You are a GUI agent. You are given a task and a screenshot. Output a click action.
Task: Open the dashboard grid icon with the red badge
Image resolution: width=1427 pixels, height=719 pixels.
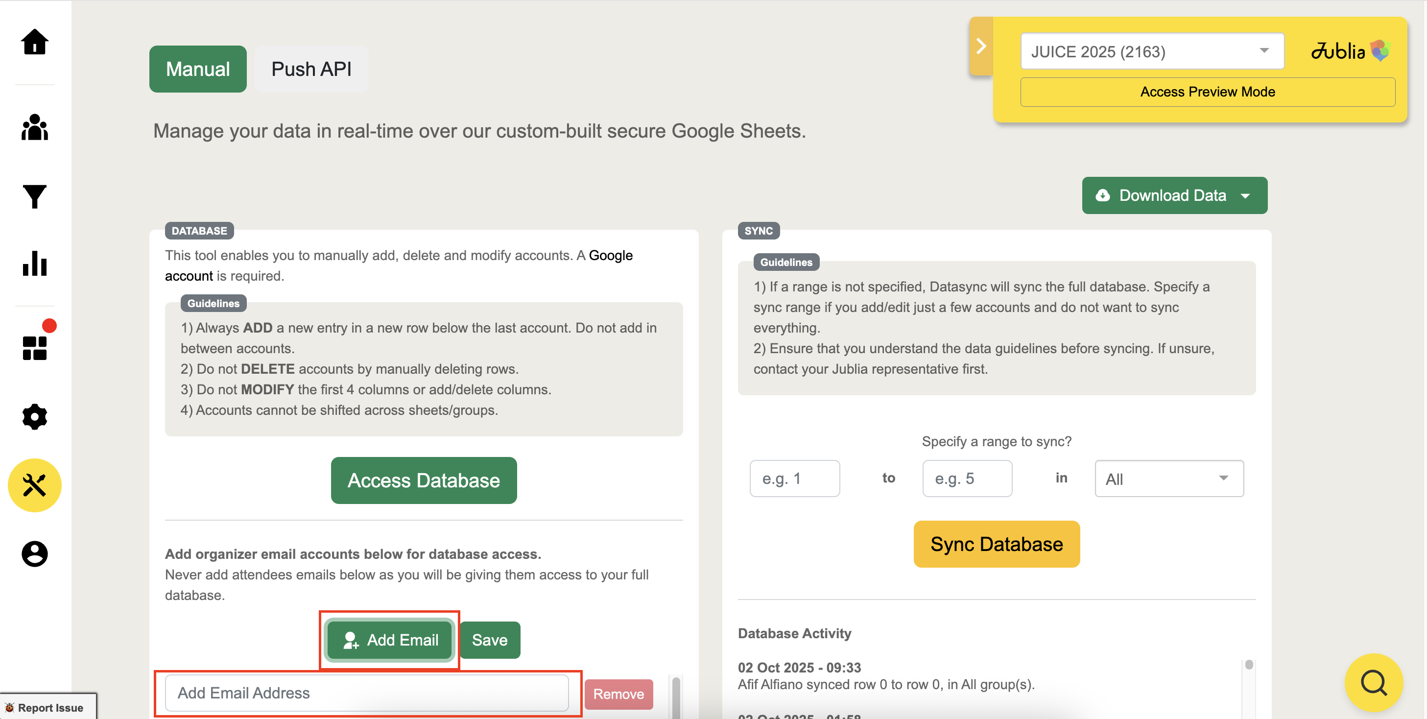pyautogui.click(x=34, y=347)
